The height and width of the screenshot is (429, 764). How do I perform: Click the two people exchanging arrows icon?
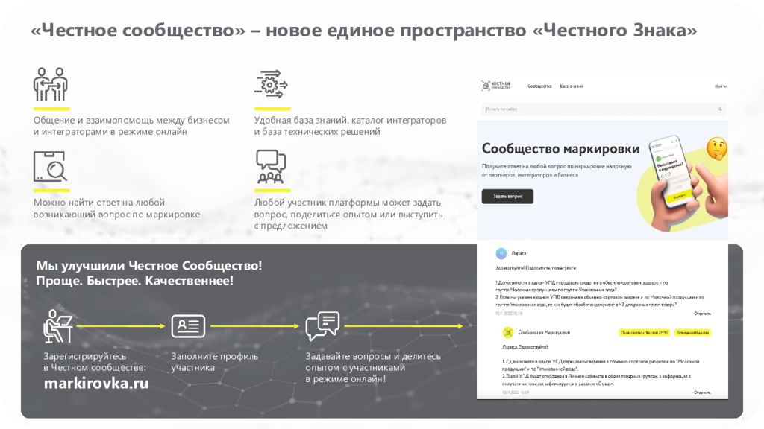point(51,84)
